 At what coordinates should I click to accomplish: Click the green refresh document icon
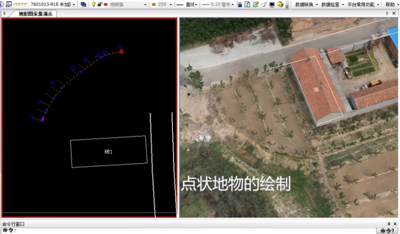click(247, 4)
